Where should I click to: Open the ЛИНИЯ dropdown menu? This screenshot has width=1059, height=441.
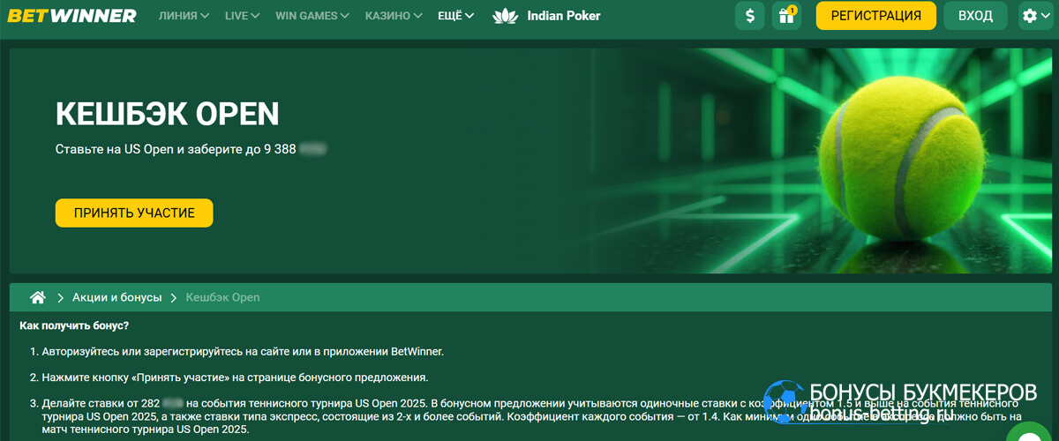pos(184,16)
